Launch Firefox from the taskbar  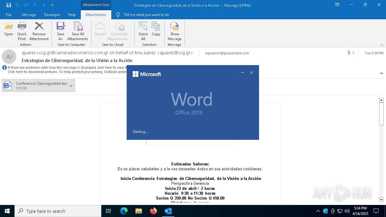(x=153, y=211)
